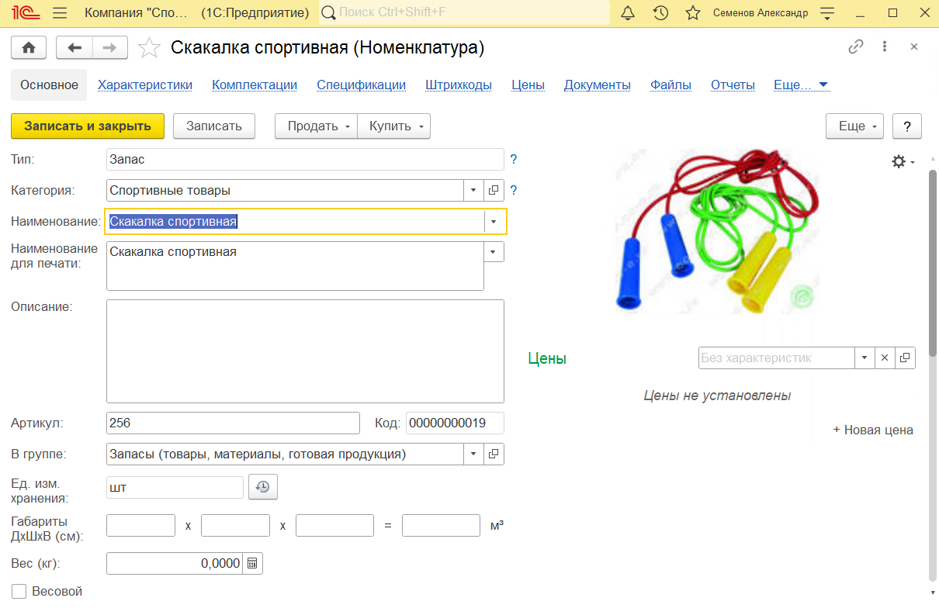Show hint for Категория field
Viewport: 939px width, 615px height.
click(x=513, y=190)
